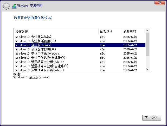
Task: Click the Windows setup program icon
Action: pyautogui.click(x=14, y=6)
